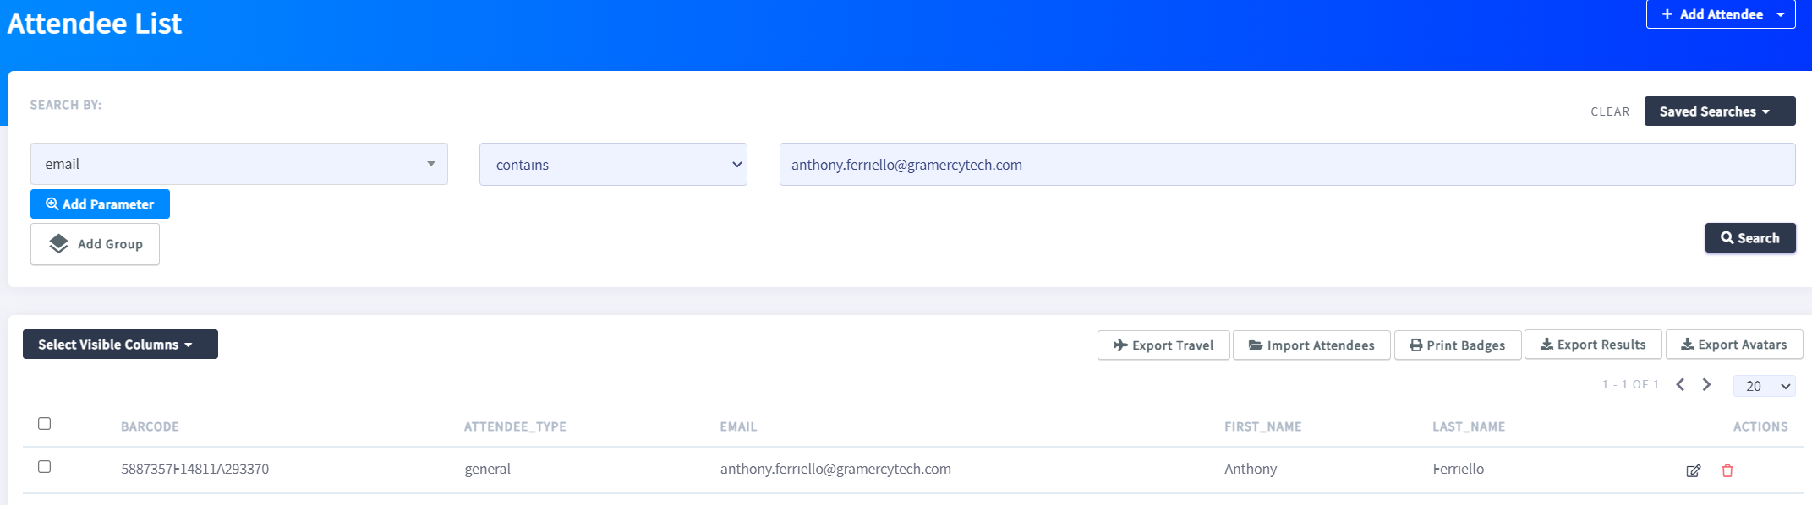
Task: Open the page size 20 dropdown
Action: 1765,386
